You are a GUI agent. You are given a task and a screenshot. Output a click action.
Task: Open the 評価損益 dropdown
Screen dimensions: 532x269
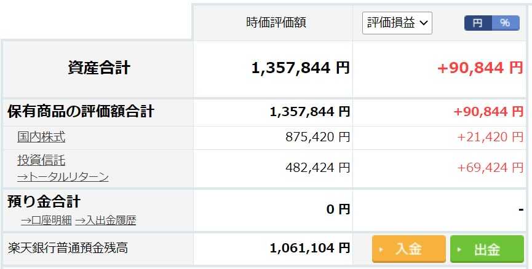397,23
